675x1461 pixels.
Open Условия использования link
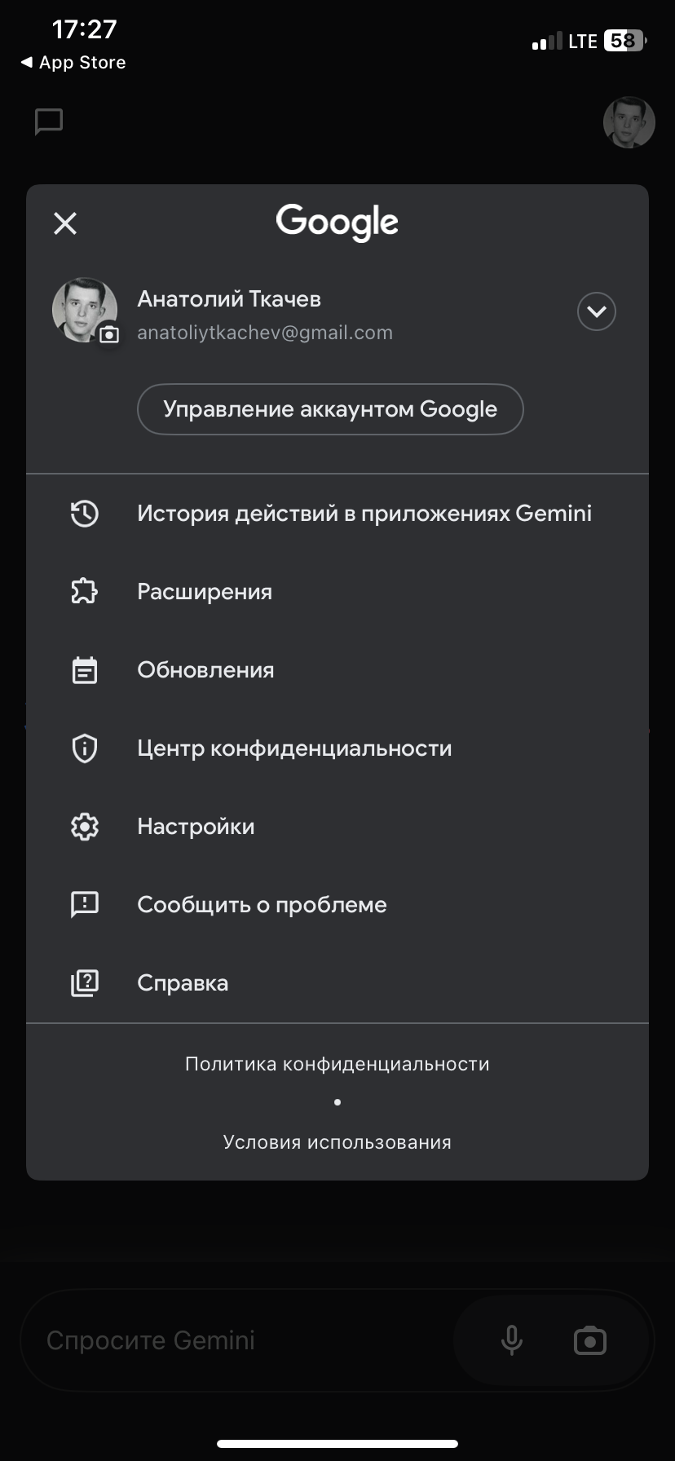pos(337,1142)
